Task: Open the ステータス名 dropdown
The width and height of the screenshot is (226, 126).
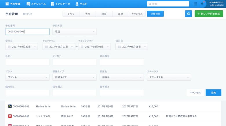Action: tap(169, 77)
